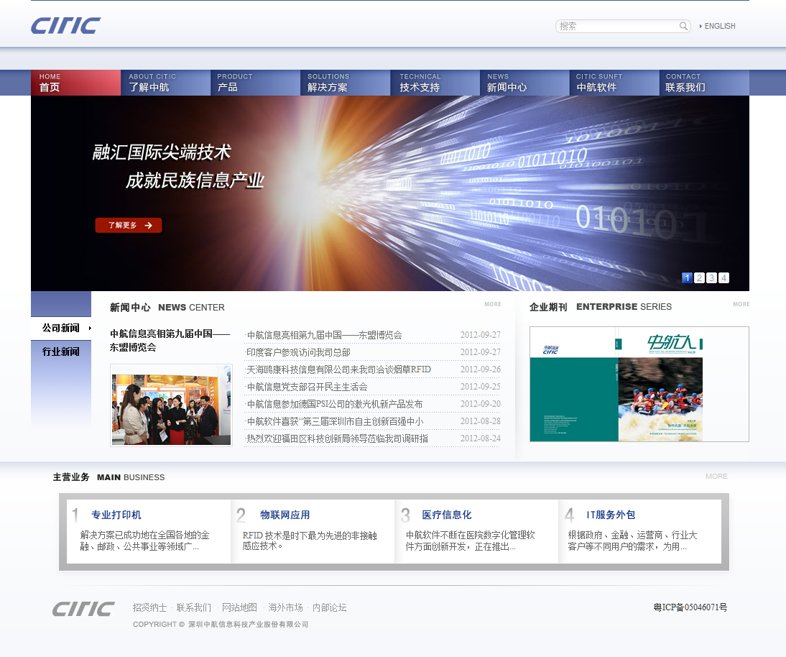Image resolution: width=786 pixels, height=657 pixels.
Task: Open news 印度客户参观访问我司总部
Action: click(299, 352)
